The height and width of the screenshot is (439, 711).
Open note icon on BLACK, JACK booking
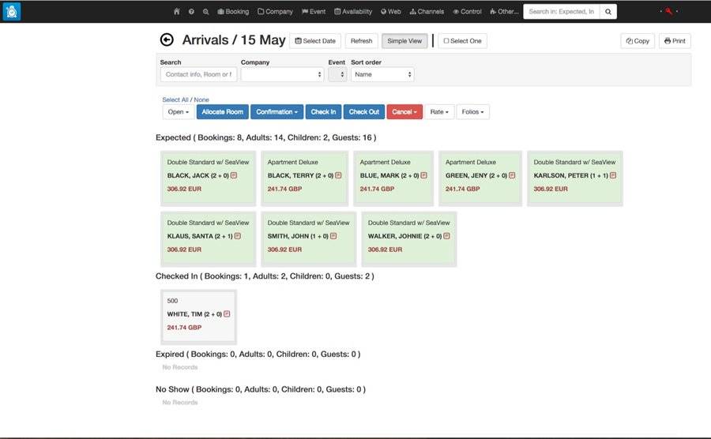235,175
